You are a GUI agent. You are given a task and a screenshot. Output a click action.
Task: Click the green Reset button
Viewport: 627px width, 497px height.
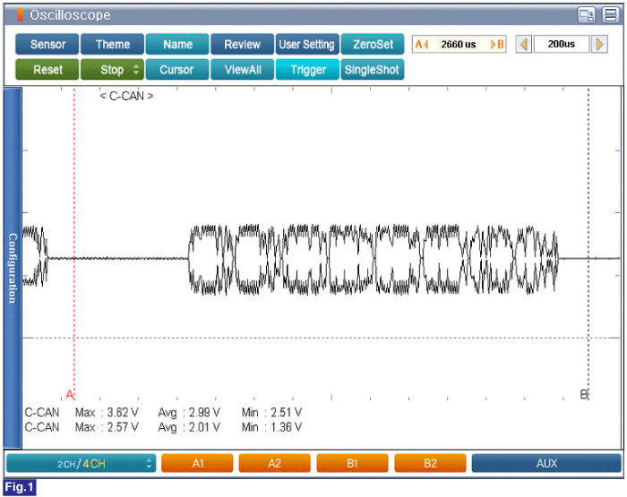[47, 70]
